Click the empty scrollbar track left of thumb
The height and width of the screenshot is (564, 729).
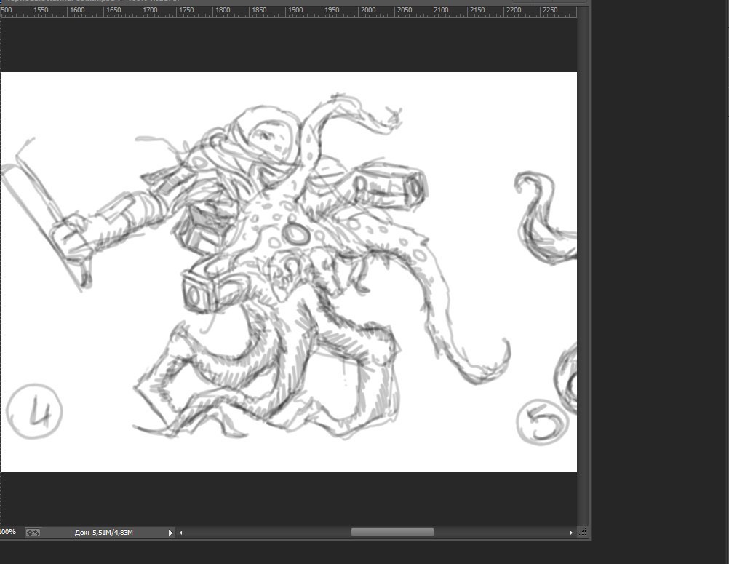tap(266, 533)
